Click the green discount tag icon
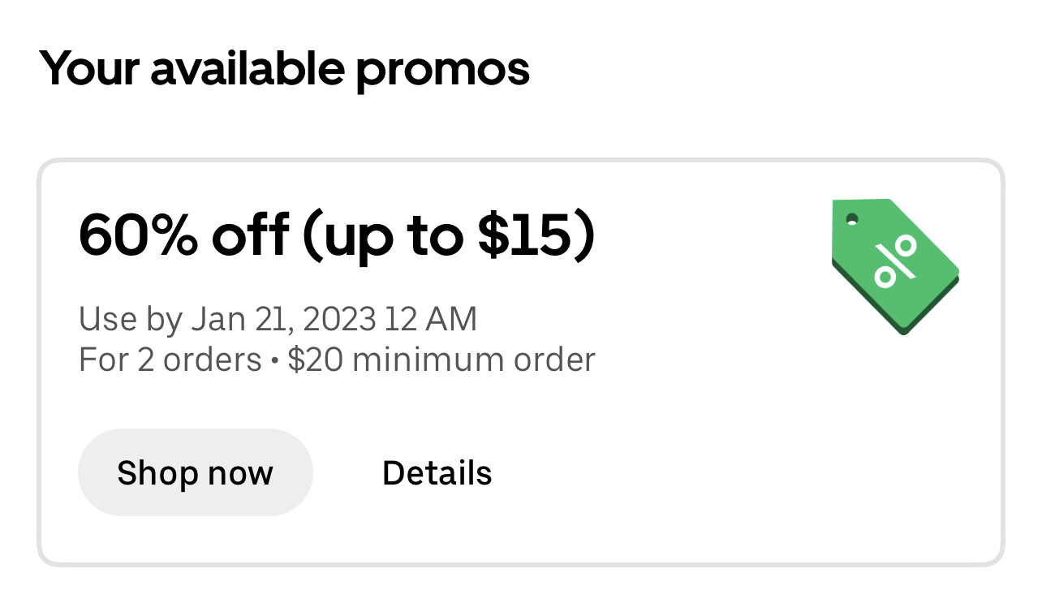The height and width of the screenshot is (599, 1042). (x=896, y=266)
